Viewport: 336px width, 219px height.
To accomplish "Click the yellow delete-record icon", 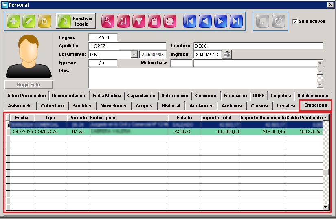I will coord(44,21).
